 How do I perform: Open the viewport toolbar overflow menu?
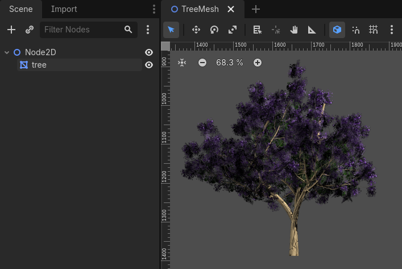click(392, 30)
